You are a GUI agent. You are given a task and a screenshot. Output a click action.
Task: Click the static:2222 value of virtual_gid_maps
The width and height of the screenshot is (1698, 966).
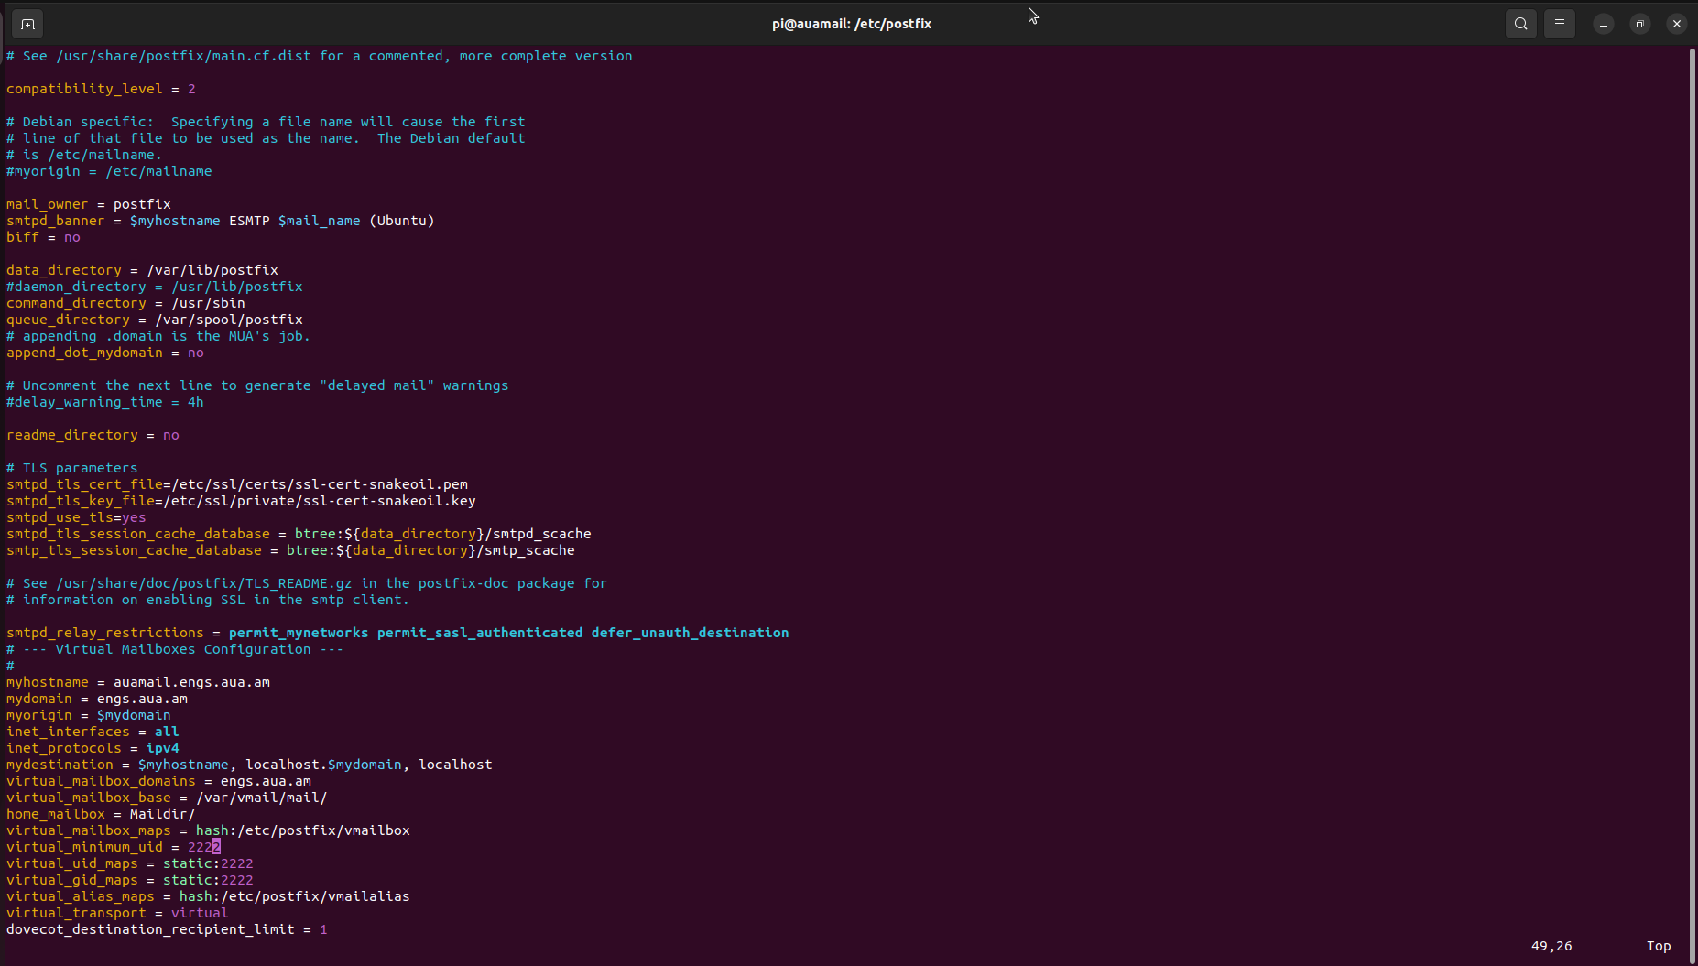[208, 880]
